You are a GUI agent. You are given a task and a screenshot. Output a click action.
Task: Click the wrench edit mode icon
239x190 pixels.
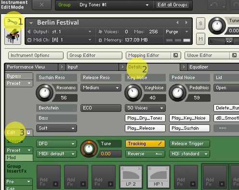(13, 22)
